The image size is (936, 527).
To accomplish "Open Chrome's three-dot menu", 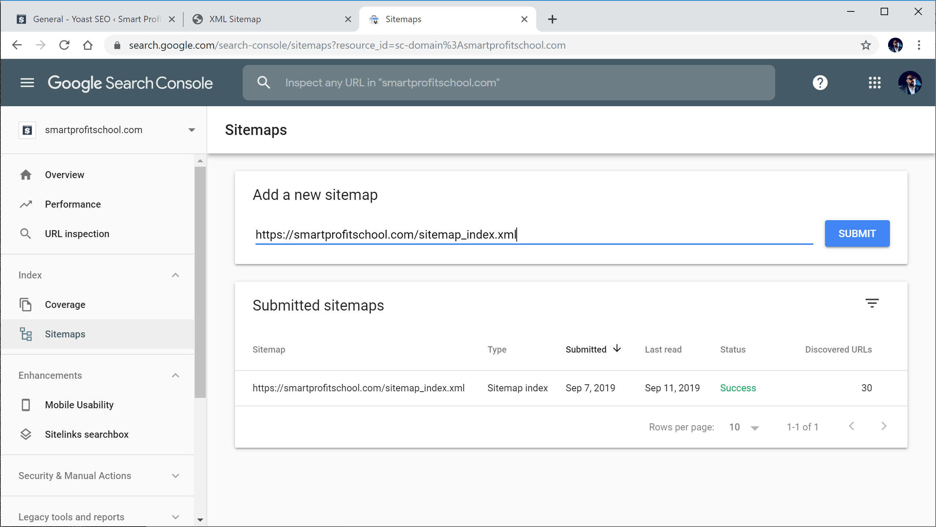I will [919, 45].
